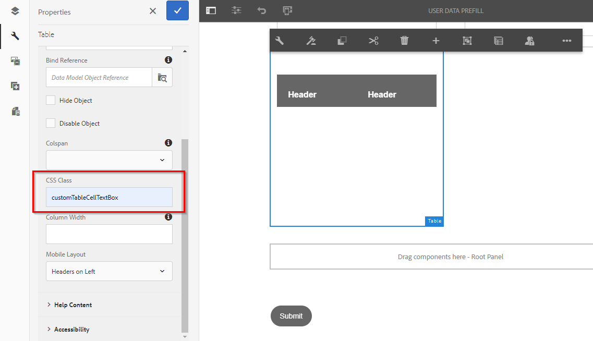Click the Undo arrow in the top bar
593x341 pixels.
point(261,10)
